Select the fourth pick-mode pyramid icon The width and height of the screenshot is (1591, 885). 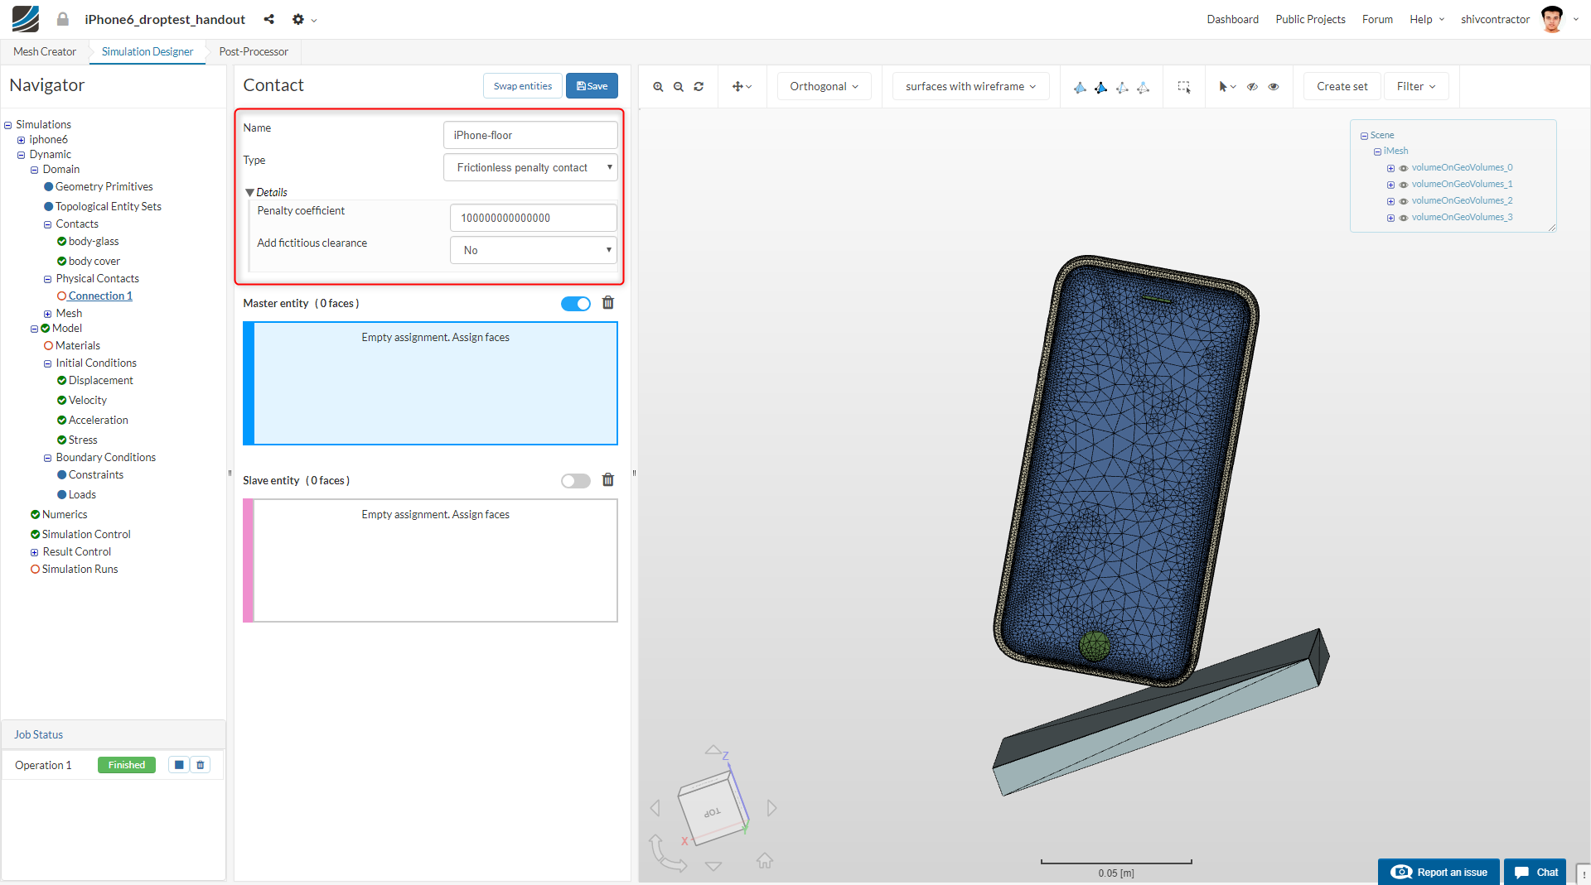[x=1143, y=87]
